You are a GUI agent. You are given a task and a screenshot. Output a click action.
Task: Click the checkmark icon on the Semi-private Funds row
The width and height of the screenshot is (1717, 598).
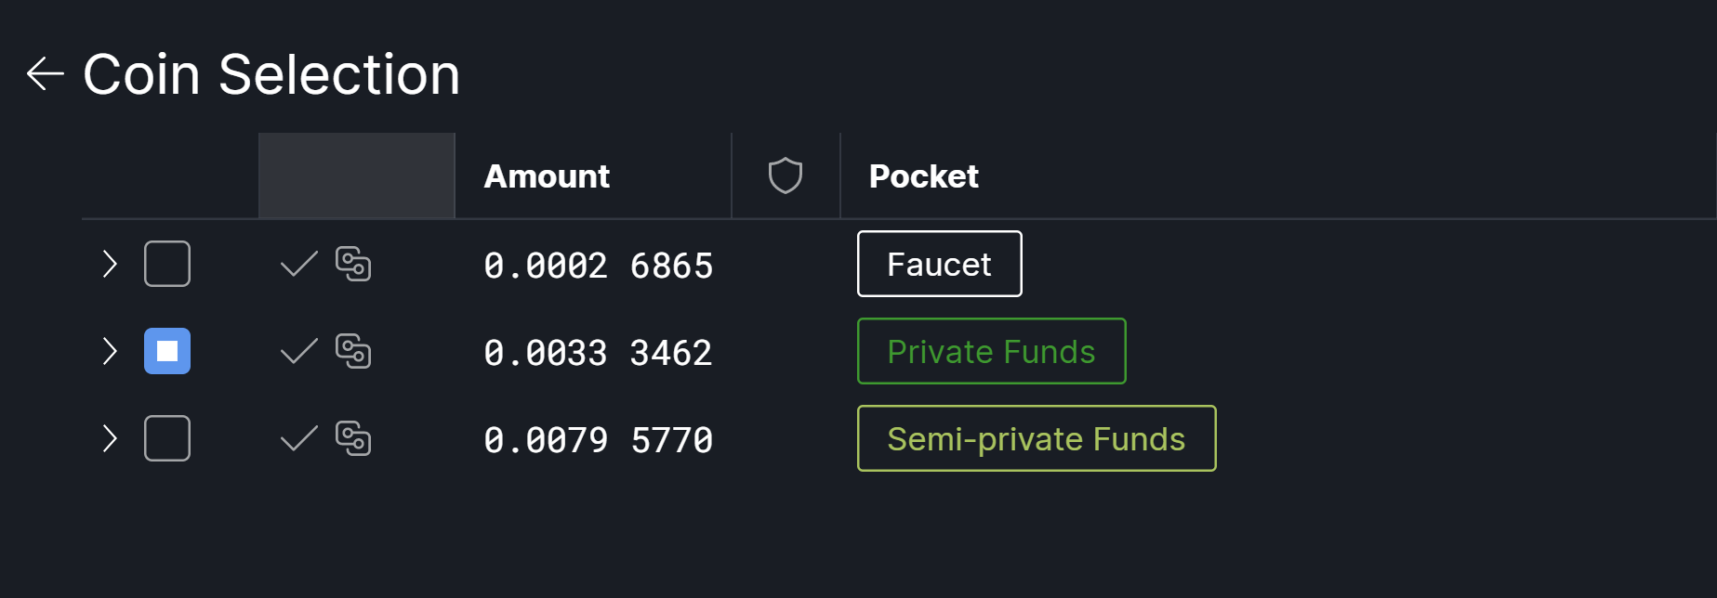coord(297,438)
